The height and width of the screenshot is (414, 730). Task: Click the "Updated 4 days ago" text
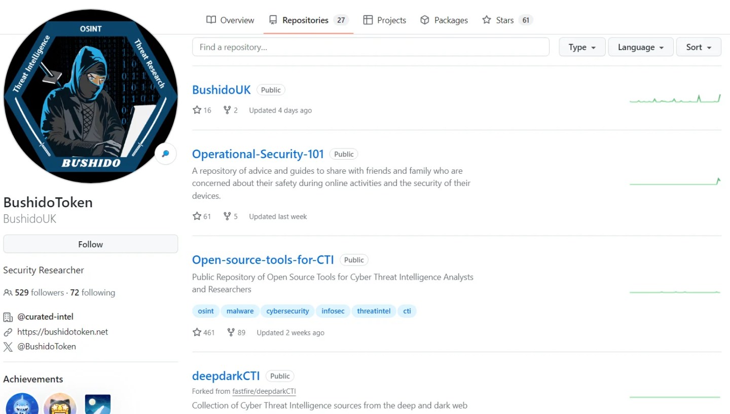click(x=280, y=110)
